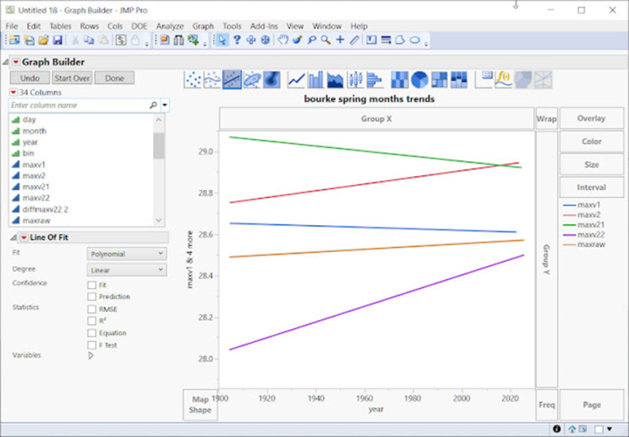Choose the Ellipse element icon
The image size is (629, 437).
[252, 79]
